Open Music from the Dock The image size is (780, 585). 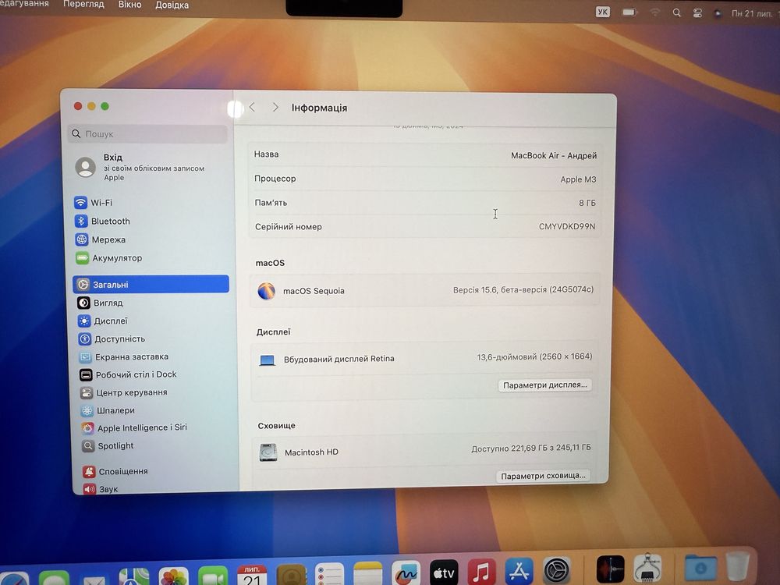click(x=481, y=572)
